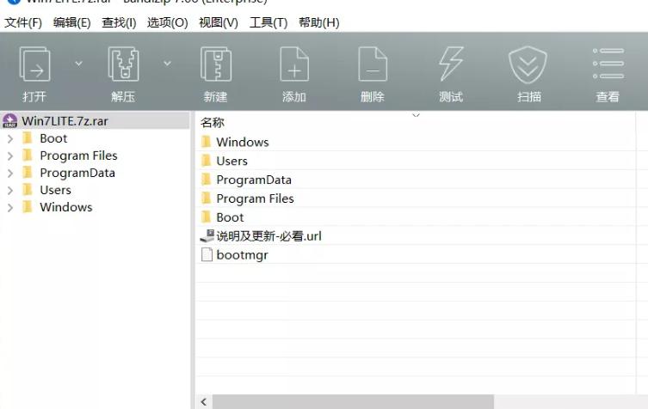Open the 文件(F) menu

[x=23, y=22]
